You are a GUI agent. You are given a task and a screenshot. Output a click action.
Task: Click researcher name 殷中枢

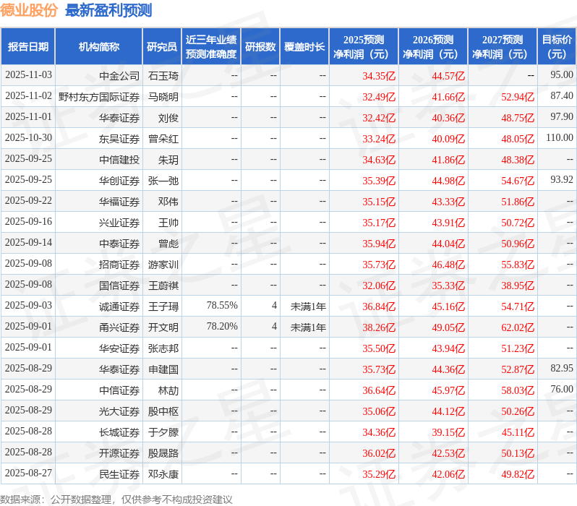pos(163,411)
